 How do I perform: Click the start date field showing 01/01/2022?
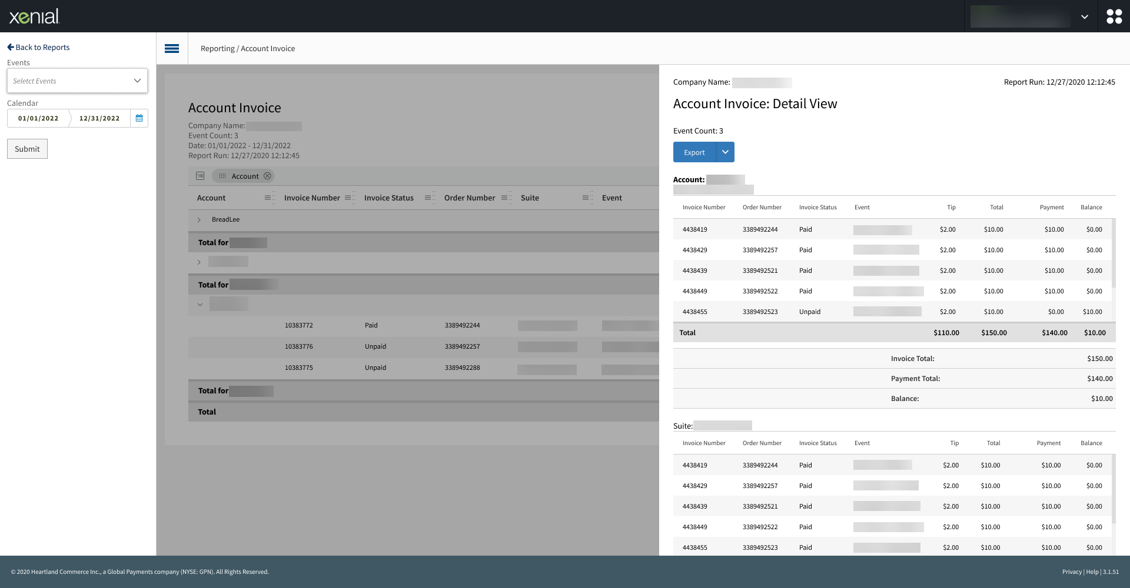pos(38,118)
